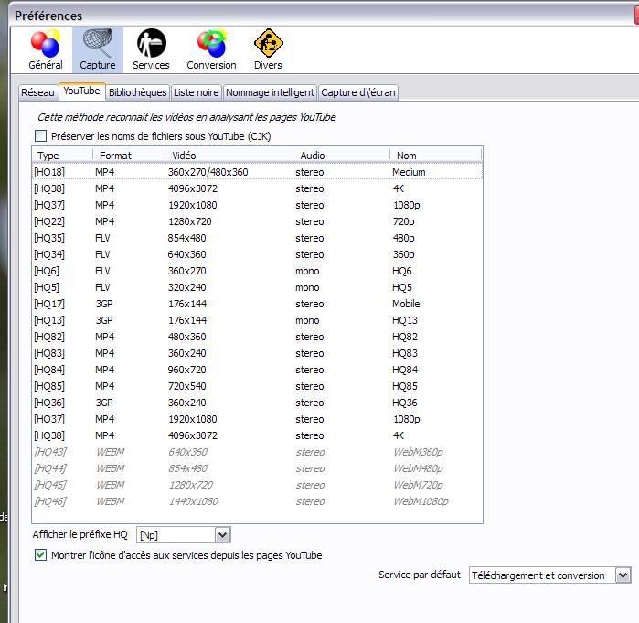Select the [HQ83] row
The image size is (639, 623).
point(257,353)
